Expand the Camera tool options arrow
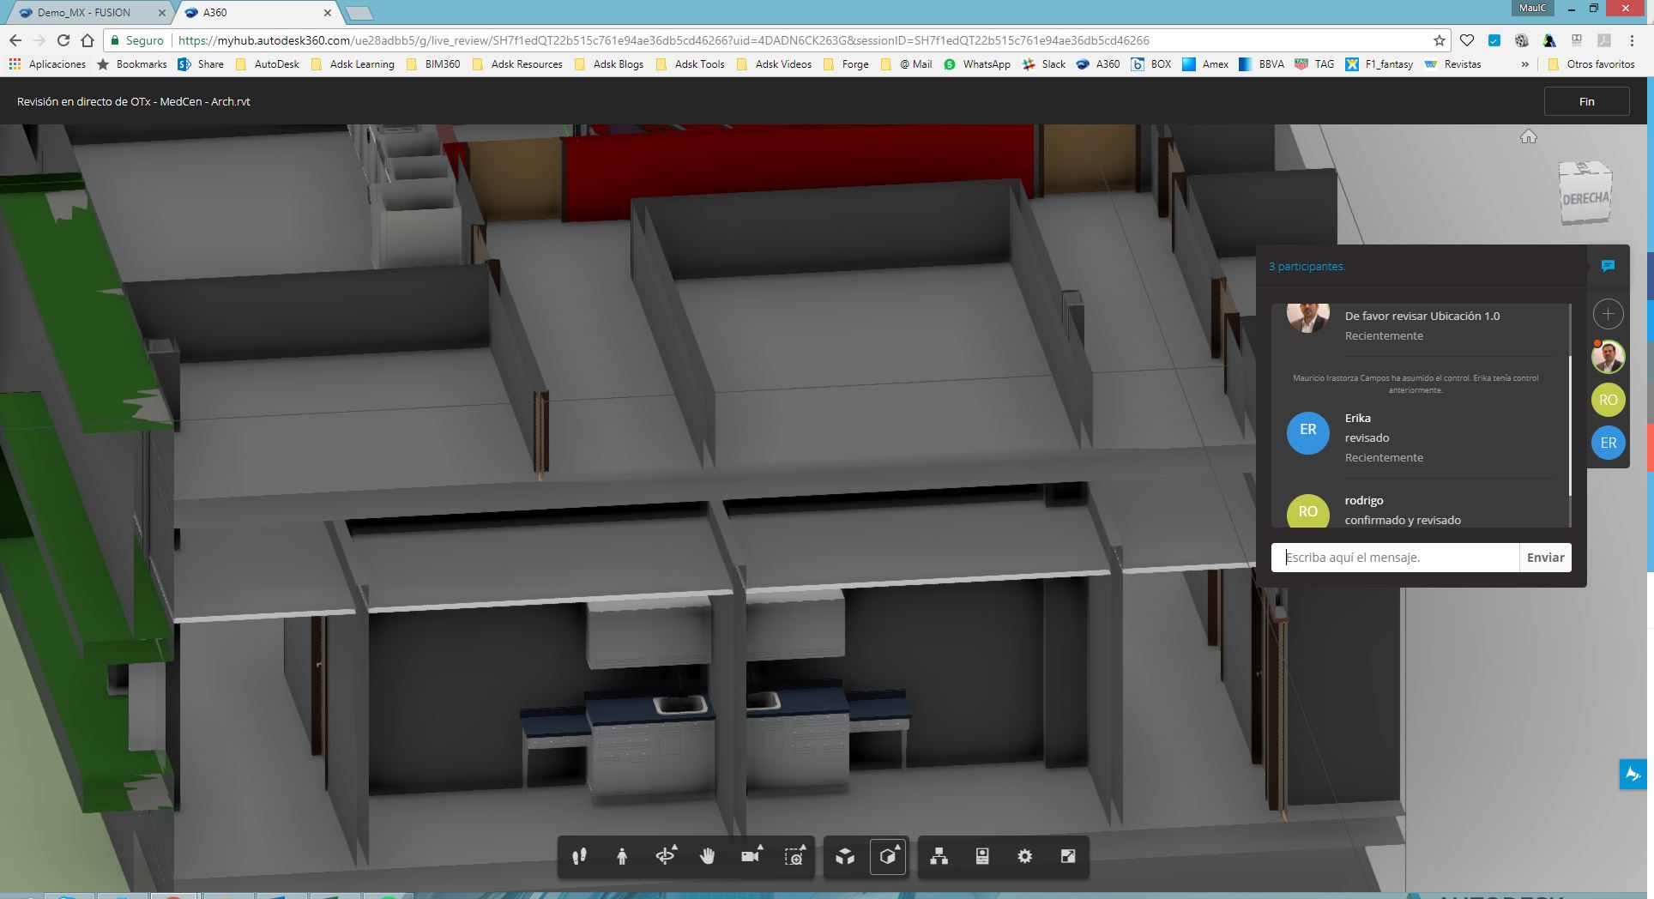This screenshot has width=1654, height=899. click(759, 846)
